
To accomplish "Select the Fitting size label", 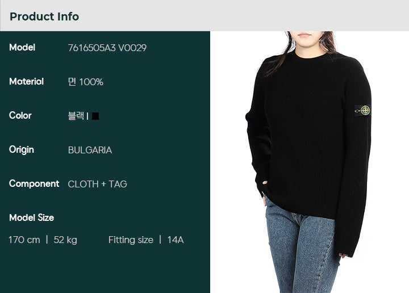I will tap(131, 240).
